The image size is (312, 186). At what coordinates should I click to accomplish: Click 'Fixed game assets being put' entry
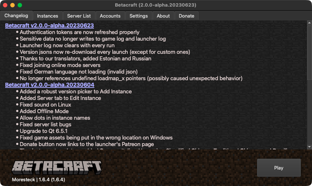point(96,138)
